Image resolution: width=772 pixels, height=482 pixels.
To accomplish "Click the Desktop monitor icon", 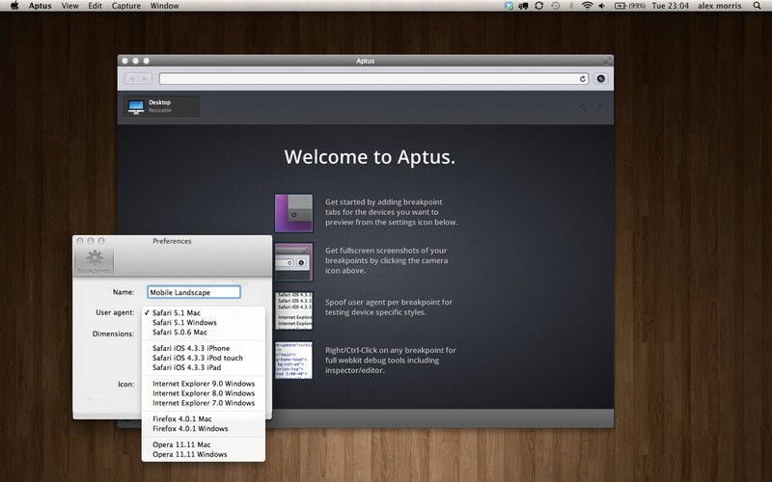I will tap(136, 107).
